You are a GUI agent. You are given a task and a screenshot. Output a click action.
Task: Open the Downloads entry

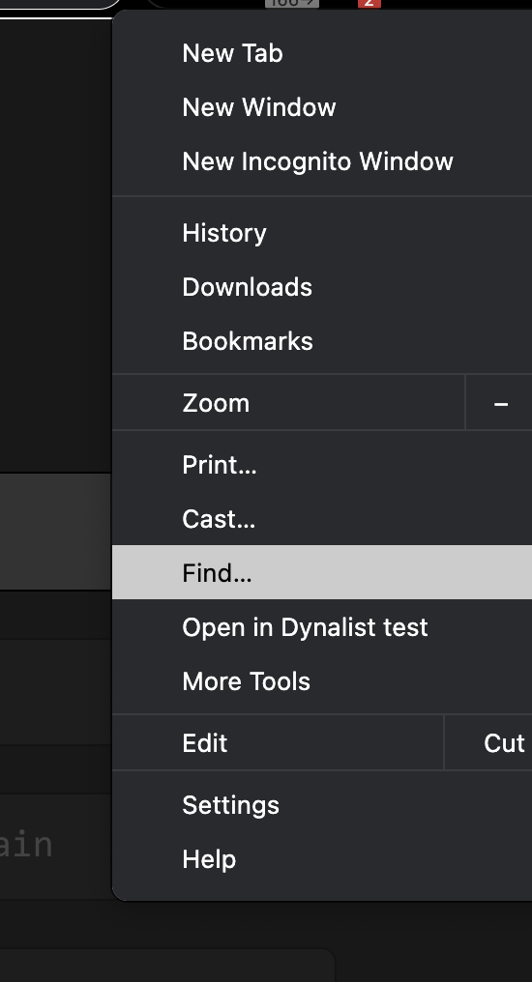point(322,287)
